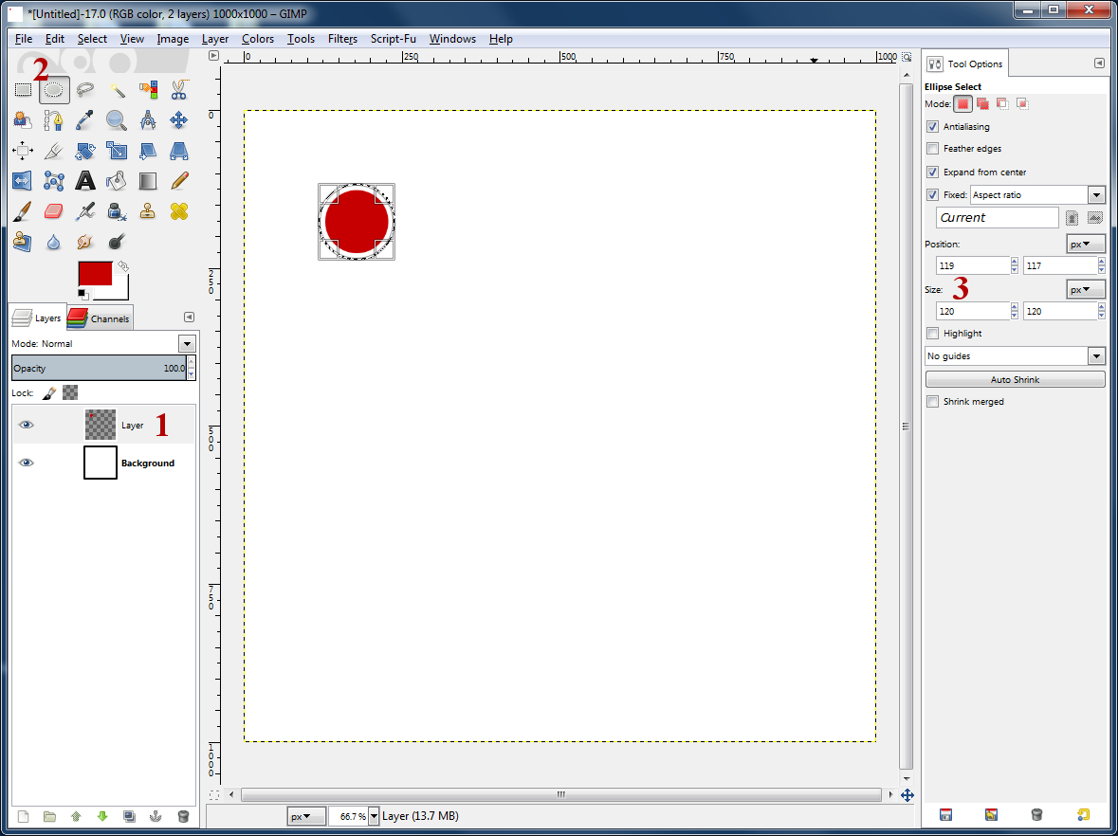Click the Delete layer trash icon

tap(183, 816)
